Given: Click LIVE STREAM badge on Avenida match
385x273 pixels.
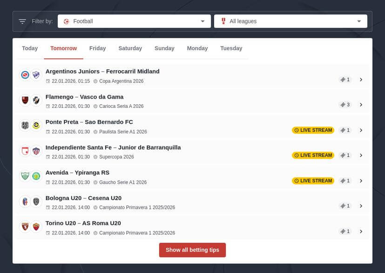Looking at the screenshot, I should pyautogui.click(x=313, y=181).
